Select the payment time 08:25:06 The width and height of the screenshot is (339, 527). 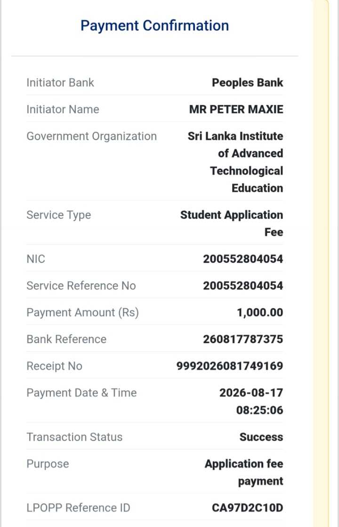[259, 410]
